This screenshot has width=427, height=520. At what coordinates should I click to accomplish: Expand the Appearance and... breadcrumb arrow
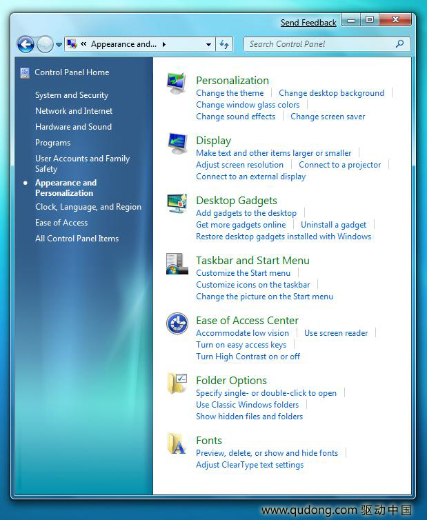164,44
